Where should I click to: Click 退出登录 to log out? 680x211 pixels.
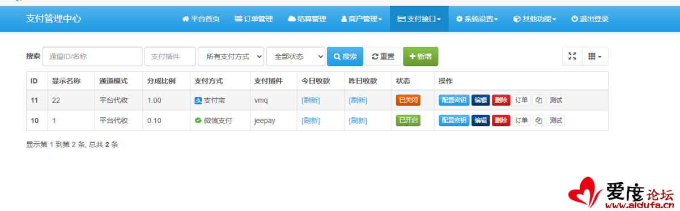click(589, 19)
